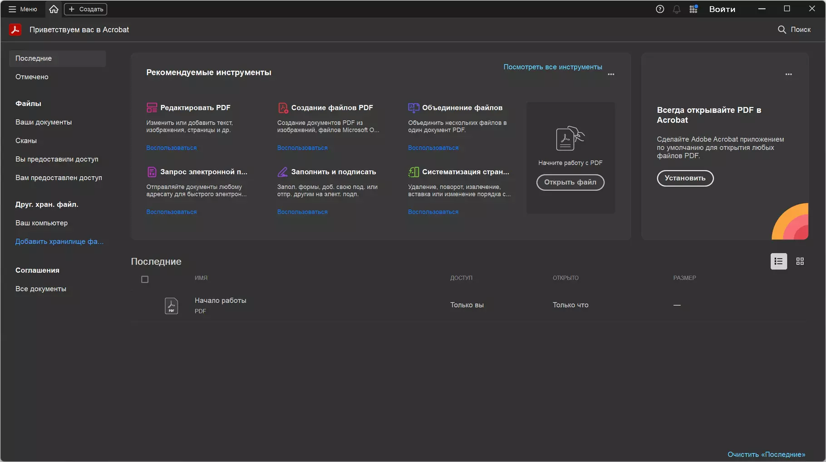Sort by ИМЯ column header
This screenshot has height=462, width=826.
coord(201,278)
